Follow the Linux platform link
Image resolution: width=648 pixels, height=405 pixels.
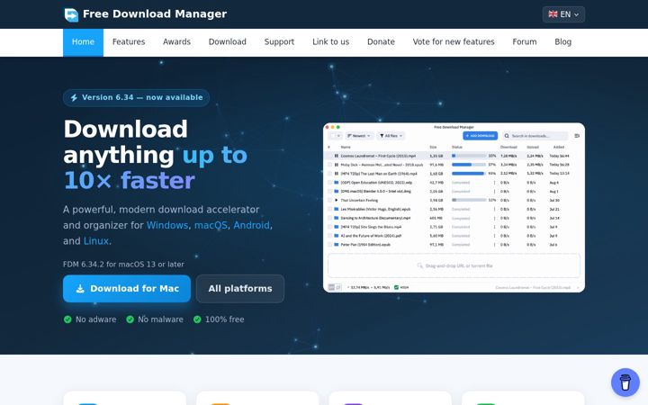coord(96,241)
